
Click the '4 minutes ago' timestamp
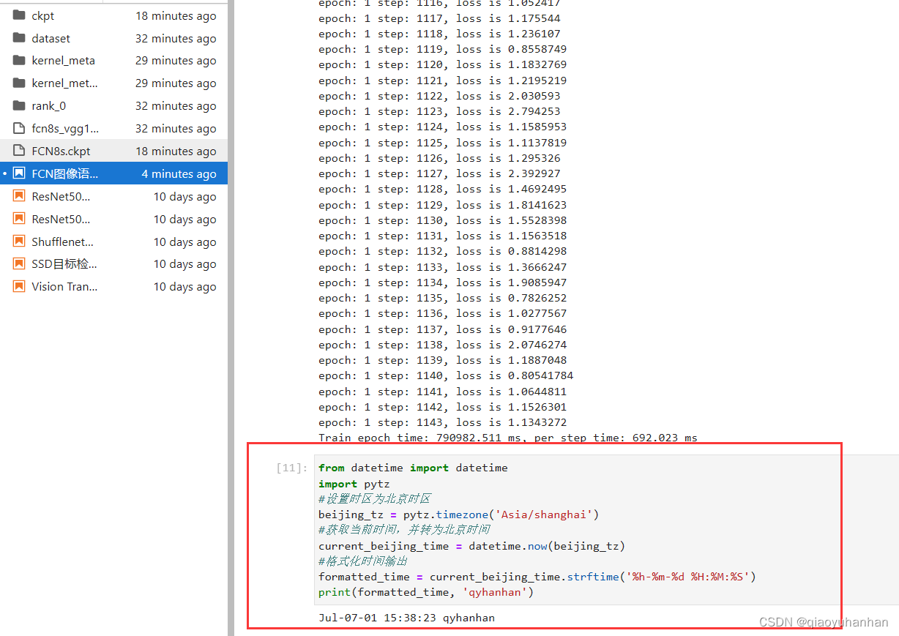tap(179, 174)
